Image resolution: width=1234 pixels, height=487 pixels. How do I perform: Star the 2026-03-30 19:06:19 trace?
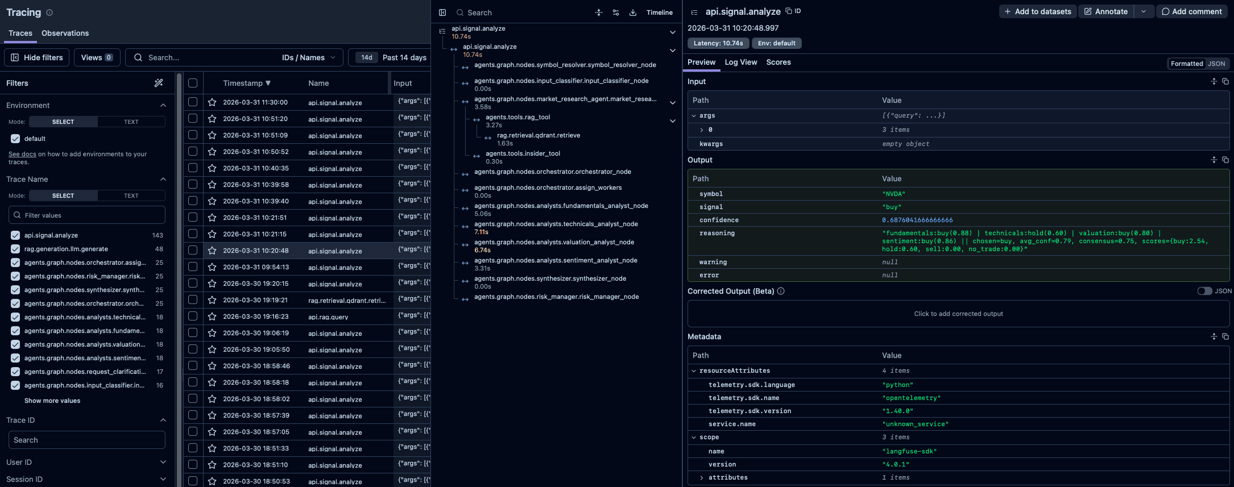point(212,333)
